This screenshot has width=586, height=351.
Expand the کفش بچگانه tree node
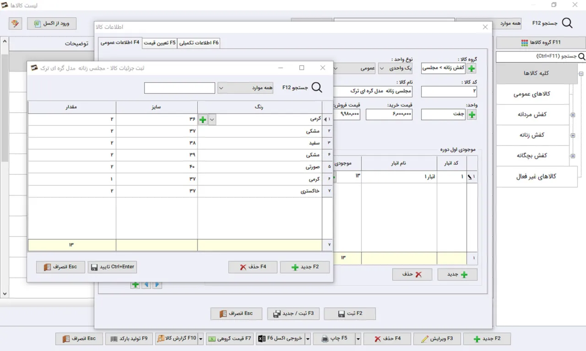(x=573, y=156)
